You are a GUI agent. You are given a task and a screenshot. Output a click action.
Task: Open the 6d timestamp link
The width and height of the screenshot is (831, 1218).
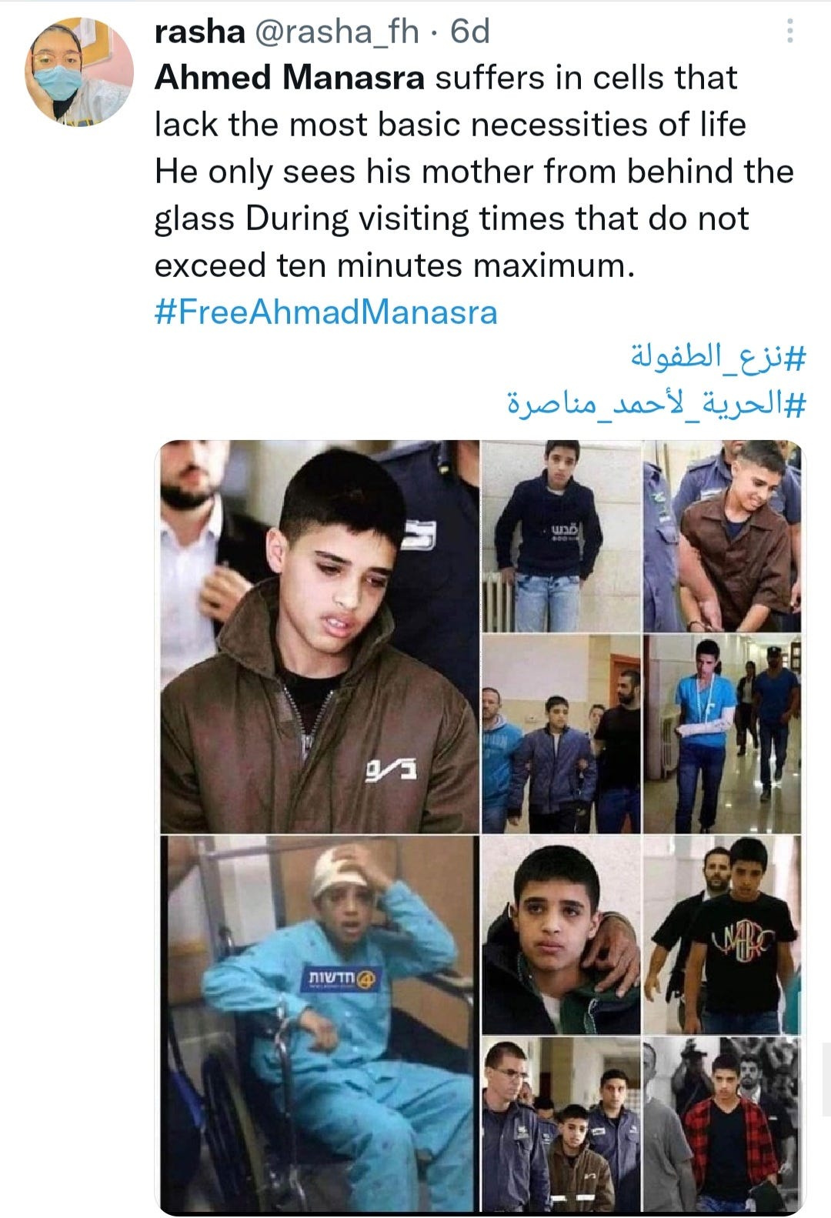pyautogui.click(x=470, y=32)
